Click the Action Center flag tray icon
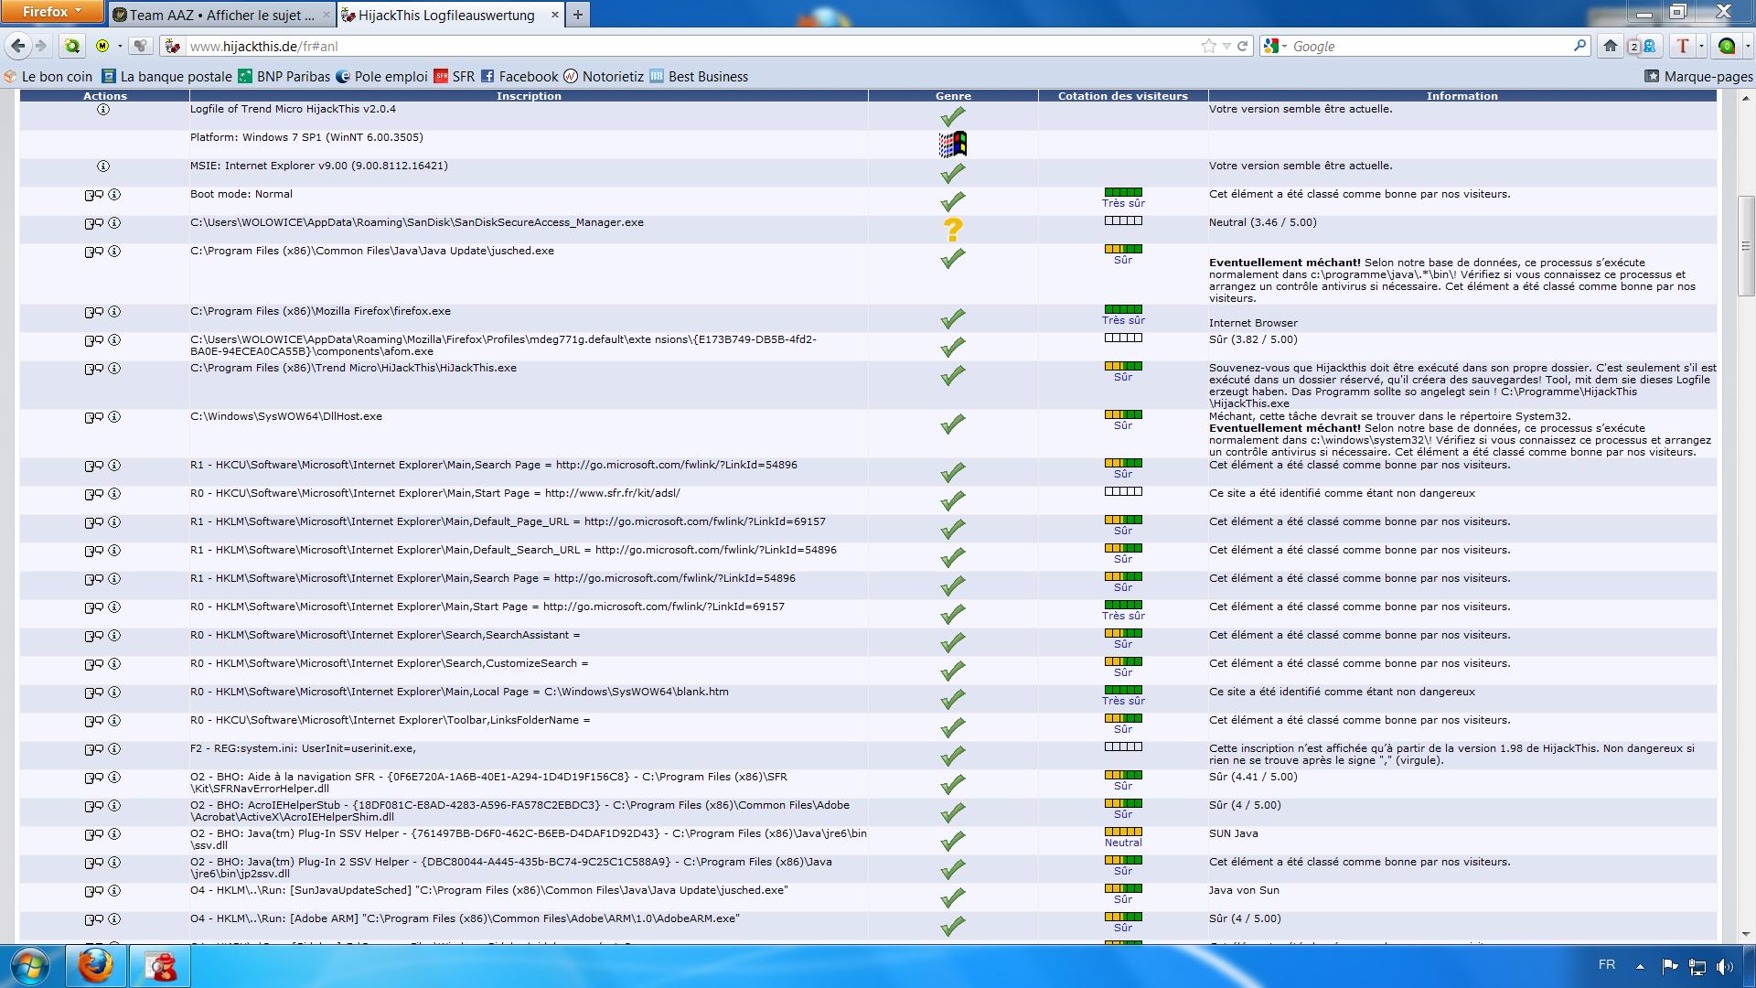The image size is (1756, 988). point(1669,966)
